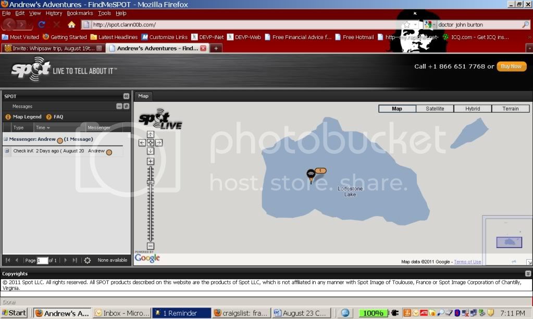533x319 pixels.
Task: Click the map zoom level slider handle
Action: pos(151,182)
